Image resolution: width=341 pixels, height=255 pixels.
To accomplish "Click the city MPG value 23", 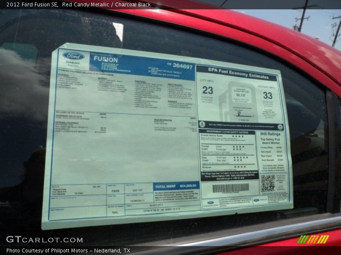I will pyautogui.click(x=208, y=91).
